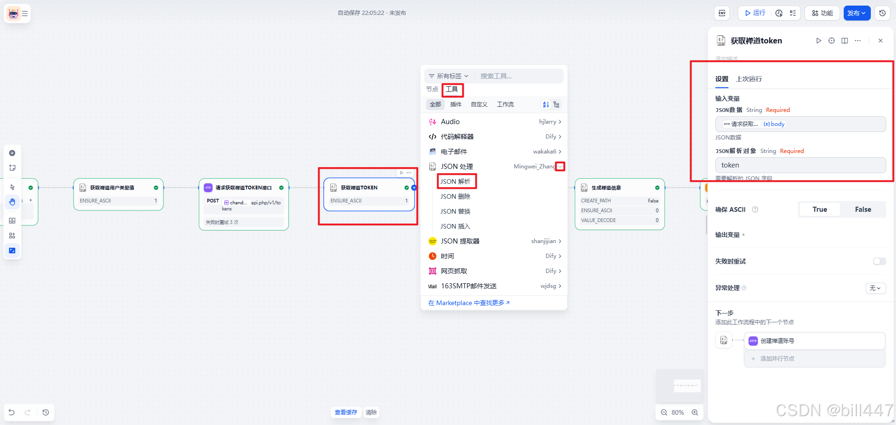
Task: Click 添加并行节点 to add parallel node
Action: (815, 359)
